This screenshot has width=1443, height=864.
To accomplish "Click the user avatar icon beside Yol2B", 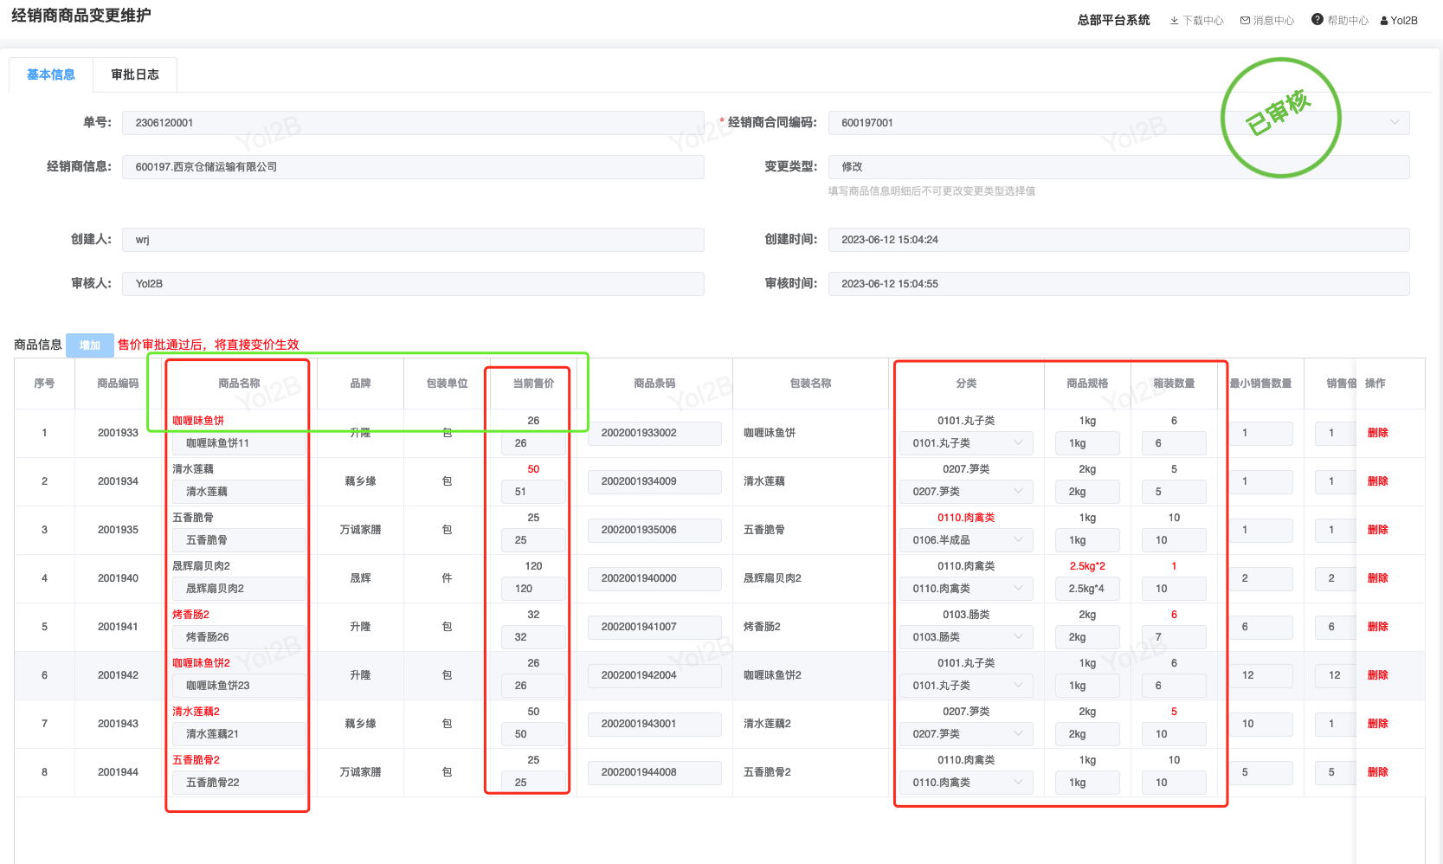I will 1384,21.
